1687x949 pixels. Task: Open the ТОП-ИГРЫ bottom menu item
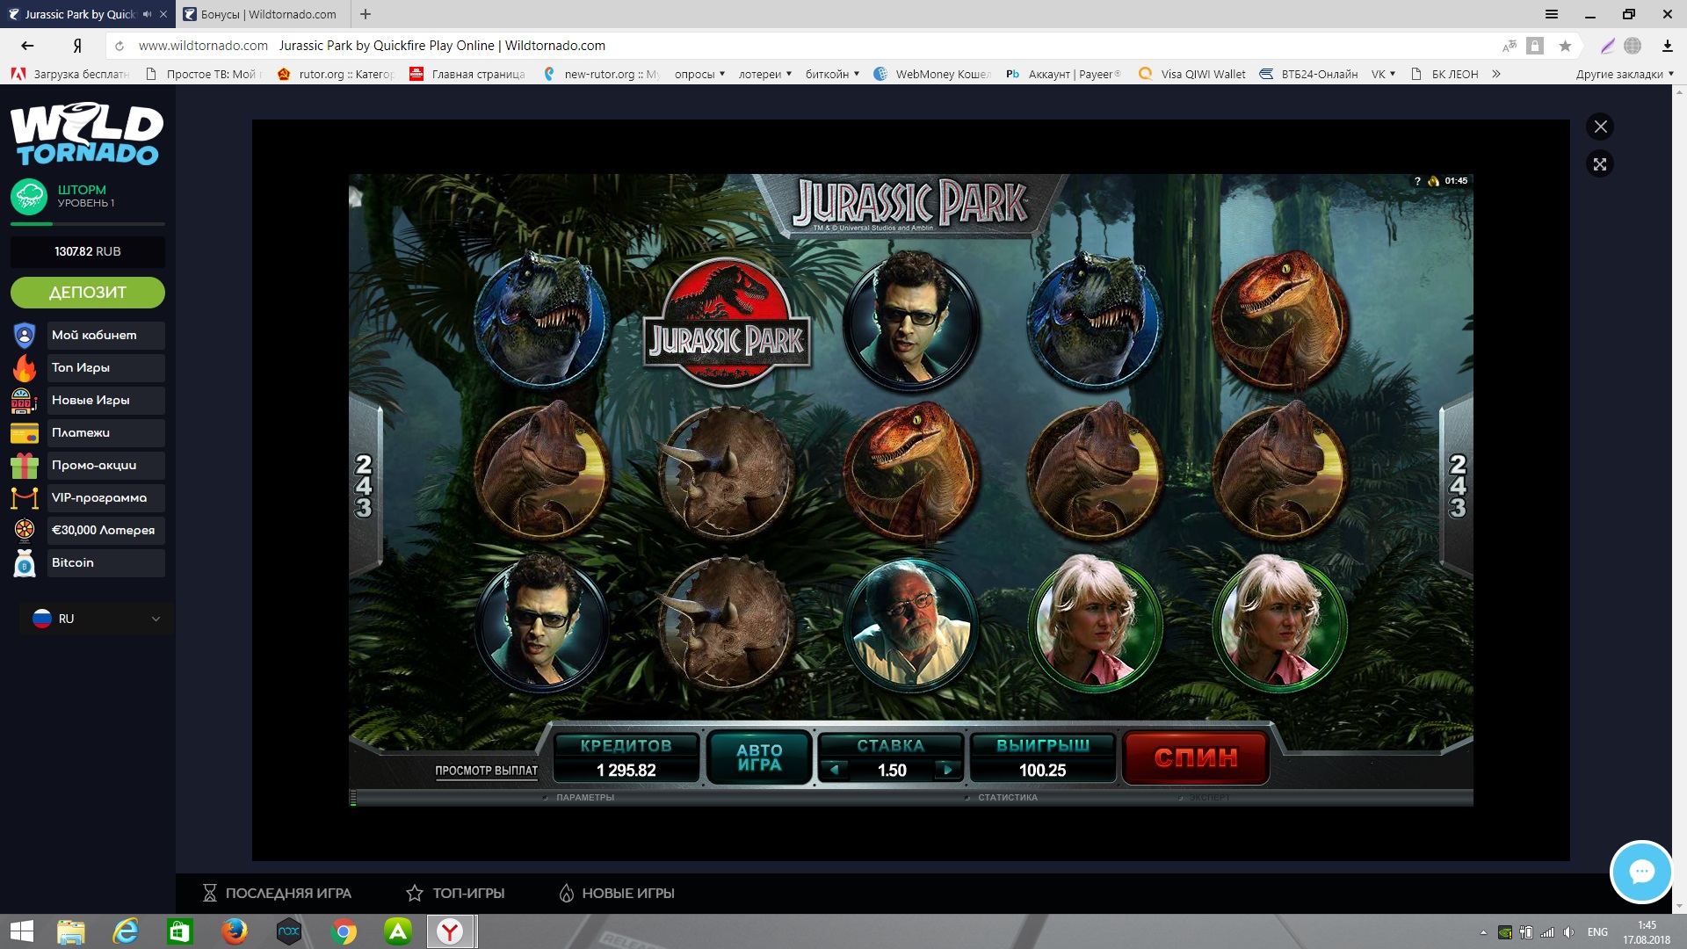455,893
